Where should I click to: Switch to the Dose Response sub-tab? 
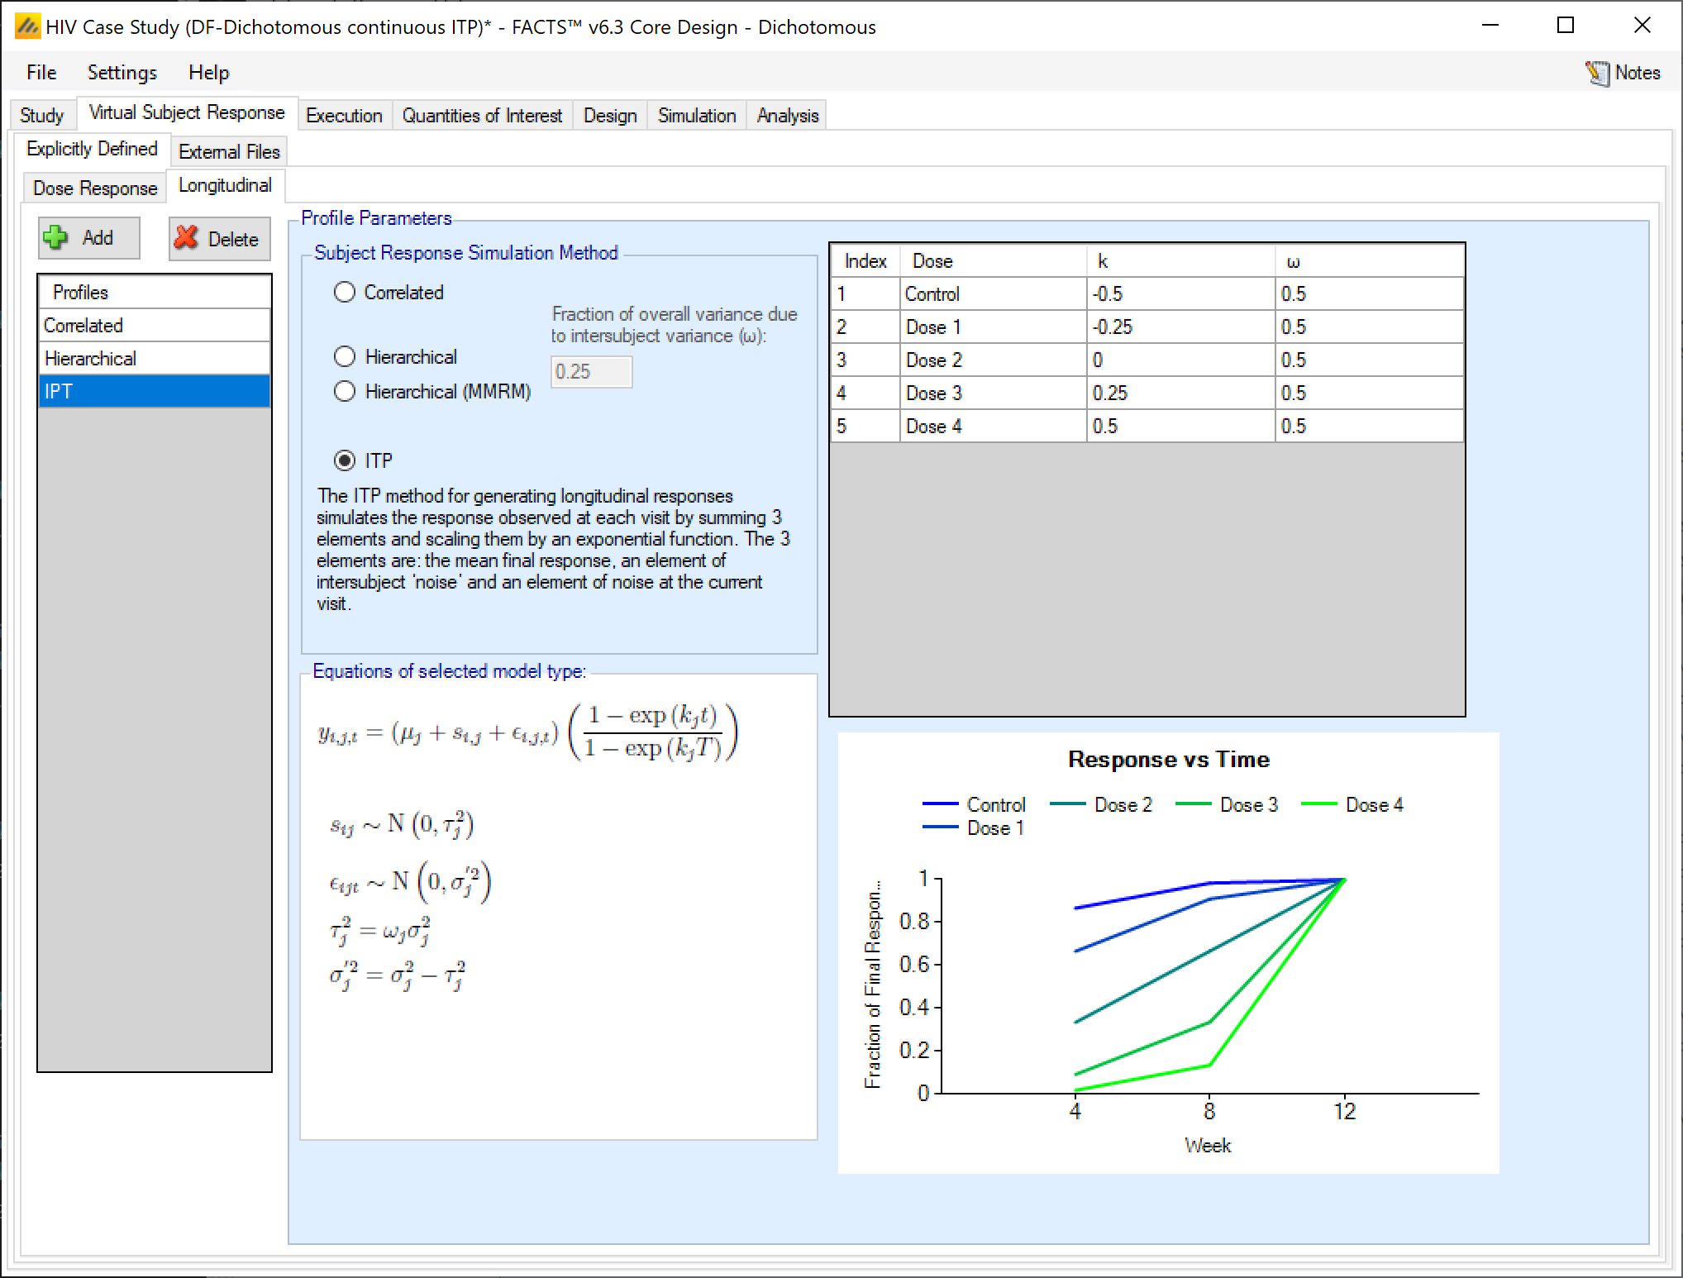click(95, 188)
